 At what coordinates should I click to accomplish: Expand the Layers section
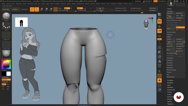[x=169, y=85]
